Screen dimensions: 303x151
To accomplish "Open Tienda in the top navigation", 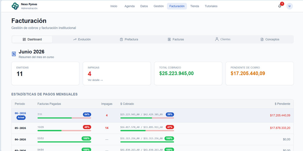I will pos(195,6).
